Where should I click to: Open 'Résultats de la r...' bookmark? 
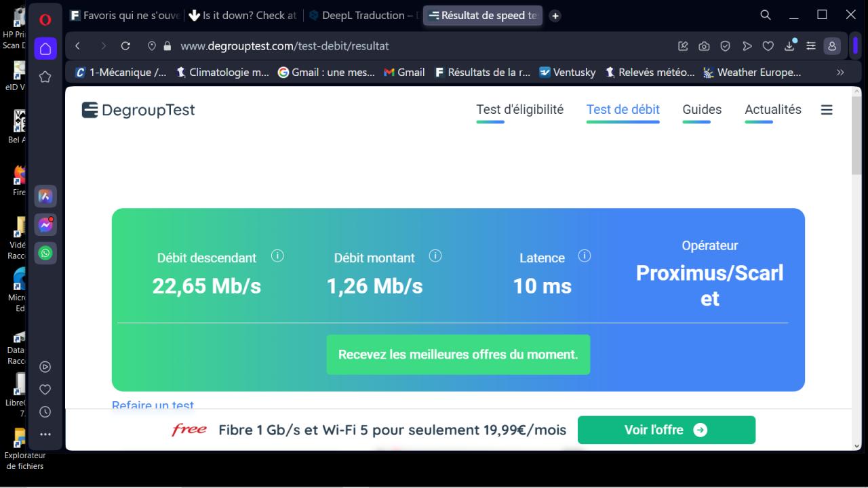point(482,72)
